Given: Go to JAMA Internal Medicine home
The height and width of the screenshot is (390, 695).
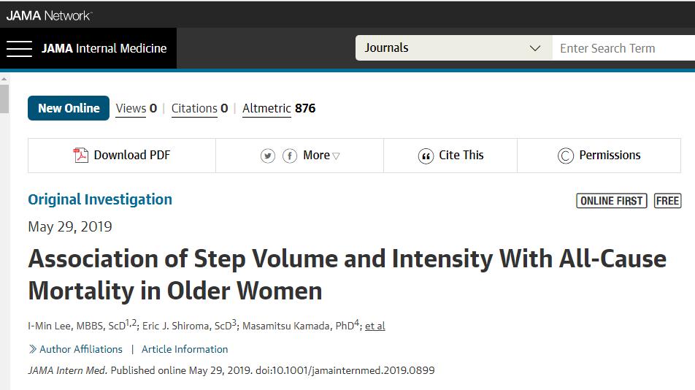Looking at the screenshot, I should tap(104, 48).
